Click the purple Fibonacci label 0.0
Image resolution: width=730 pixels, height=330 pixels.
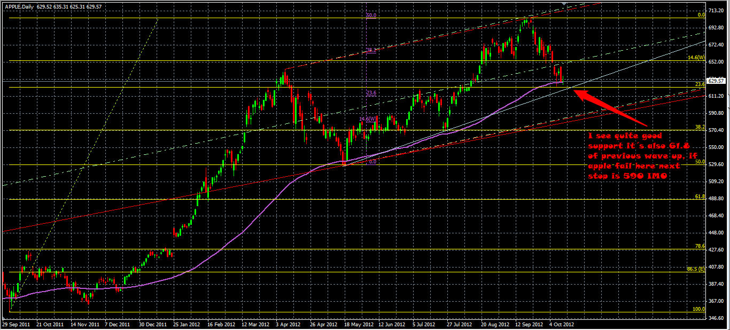[373, 161]
